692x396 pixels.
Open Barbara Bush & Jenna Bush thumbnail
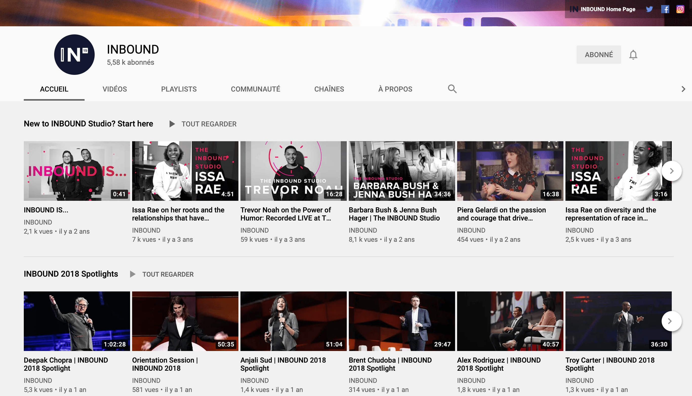click(x=402, y=171)
